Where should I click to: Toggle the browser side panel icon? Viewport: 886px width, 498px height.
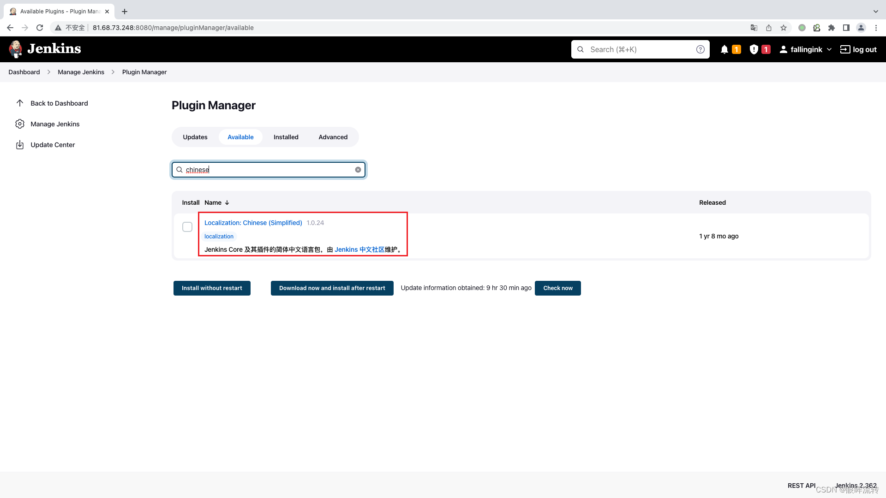(x=846, y=28)
